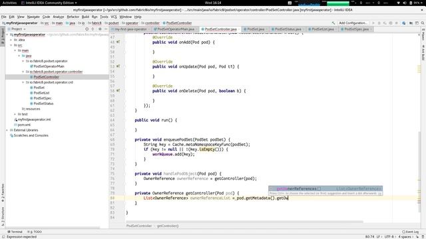The image size is (426, 239).
Task: Open the TODO tool window
Action: click(x=35, y=232)
